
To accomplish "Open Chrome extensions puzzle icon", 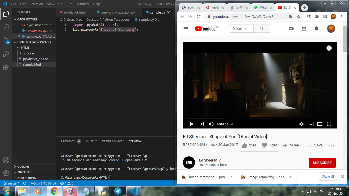I will click(x=317, y=17).
